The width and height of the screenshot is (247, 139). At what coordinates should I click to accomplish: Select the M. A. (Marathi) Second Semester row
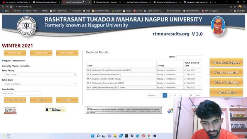point(144,75)
